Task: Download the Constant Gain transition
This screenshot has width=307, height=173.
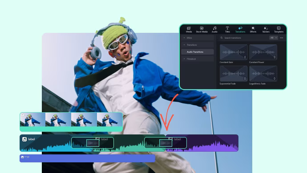Action: click(245, 57)
